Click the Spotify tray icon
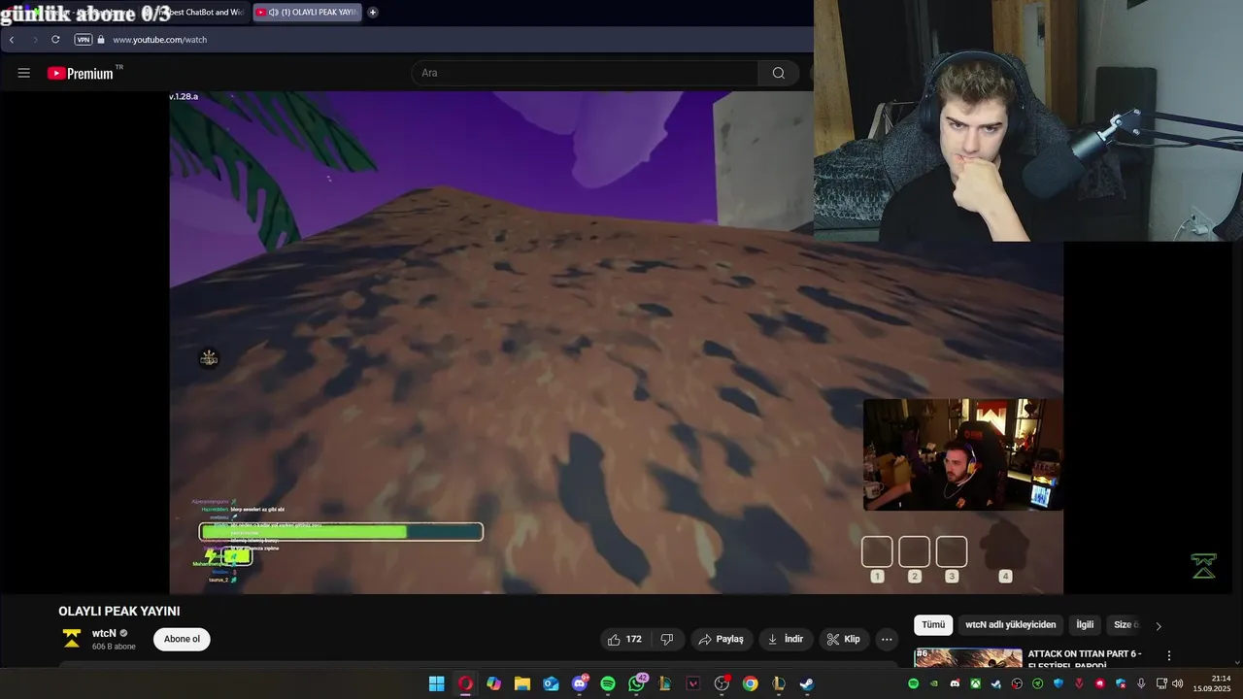The width and height of the screenshot is (1243, 699). (913, 683)
